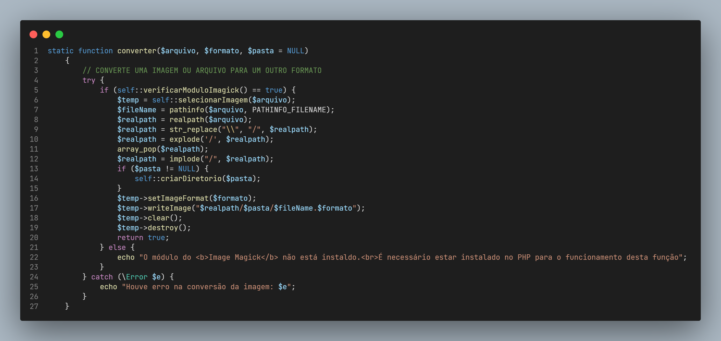Click PATHINFO_FILENAME constant
The width and height of the screenshot is (721, 341).
coord(289,110)
